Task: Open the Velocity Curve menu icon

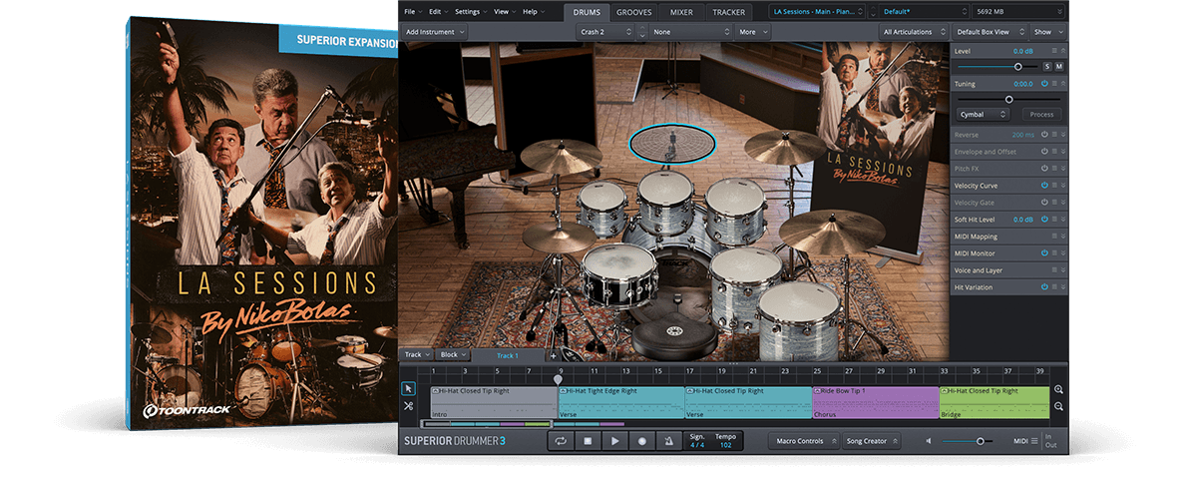Action: pyautogui.click(x=1055, y=186)
